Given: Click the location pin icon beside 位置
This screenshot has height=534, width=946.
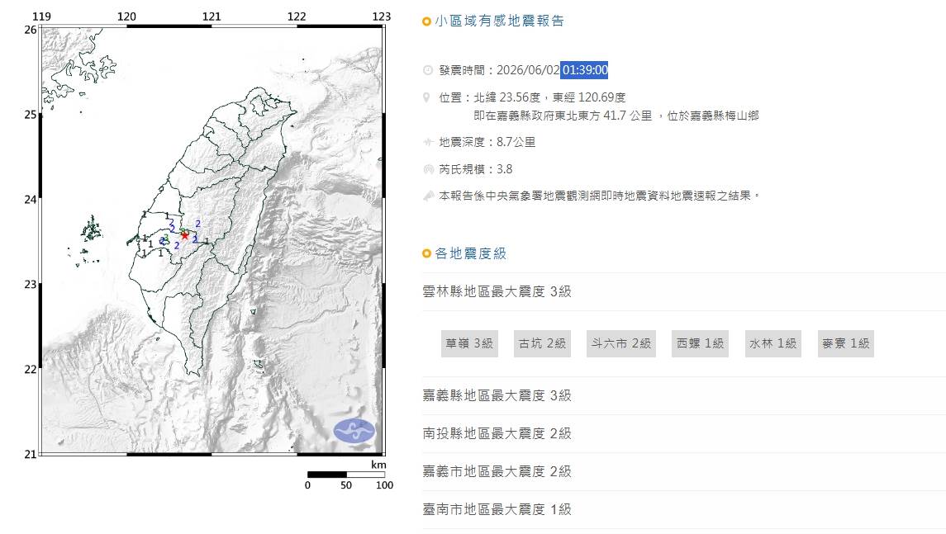Looking at the screenshot, I should (426, 97).
